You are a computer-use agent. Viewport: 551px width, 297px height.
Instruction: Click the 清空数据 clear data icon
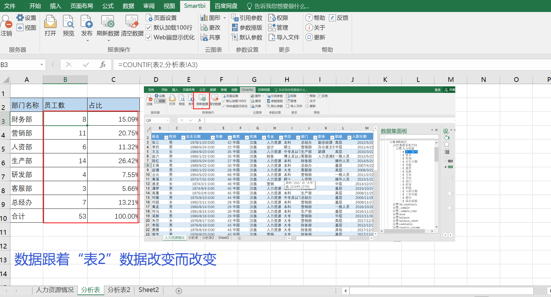132,21
